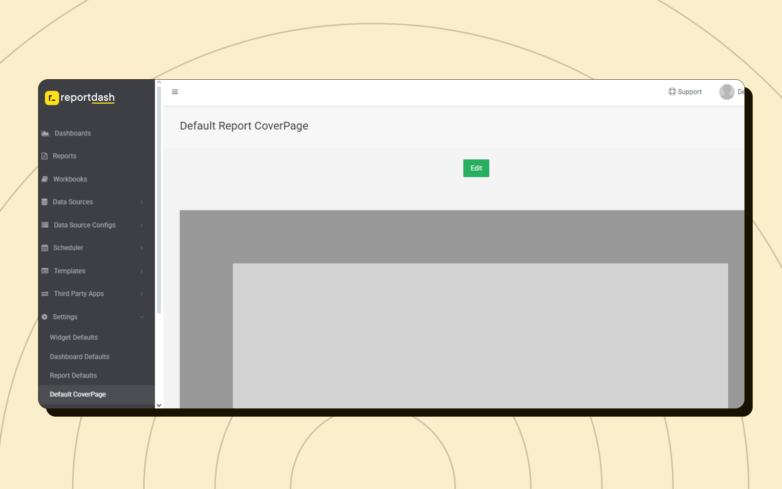This screenshot has width=782, height=489.
Task: Click the Templates label
Action: tap(69, 271)
